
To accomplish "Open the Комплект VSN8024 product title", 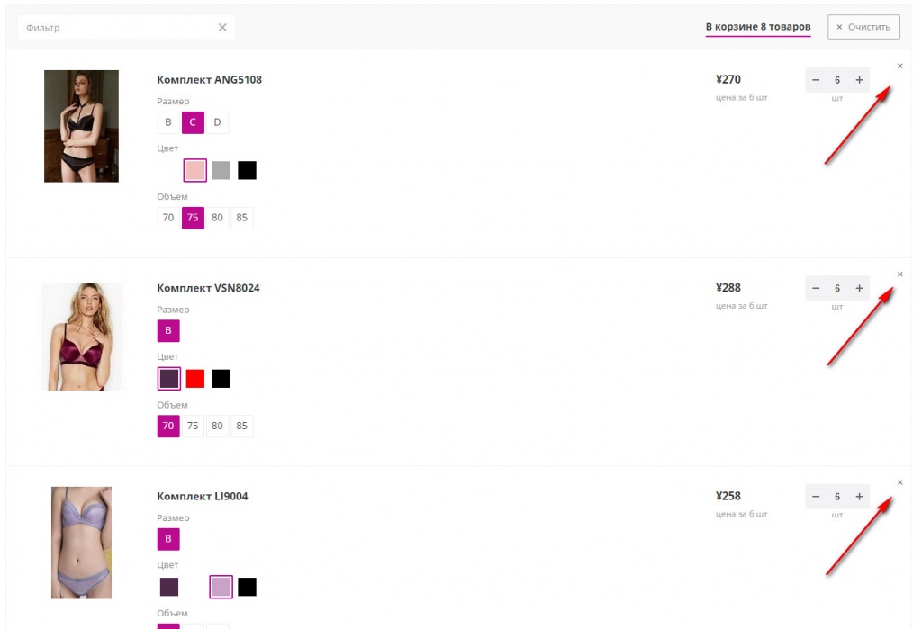I will [x=208, y=288].
